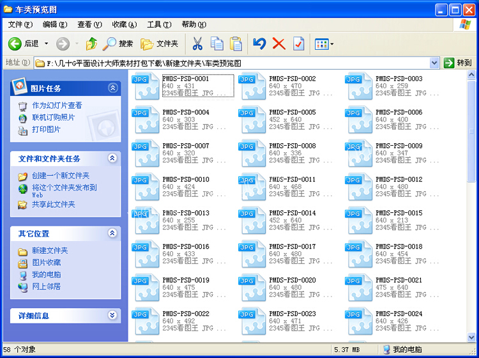Screen dimensions: 479x358
Task: Click the vertical scrollbar thumb
Action: 471,130
